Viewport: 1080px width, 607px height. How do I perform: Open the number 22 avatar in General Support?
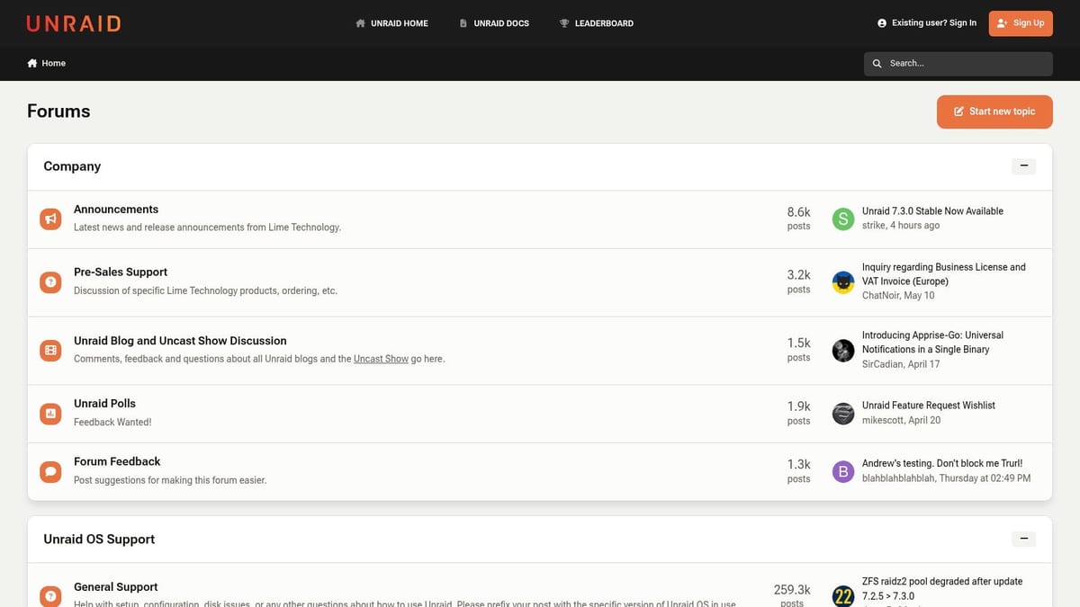point(843,595)
